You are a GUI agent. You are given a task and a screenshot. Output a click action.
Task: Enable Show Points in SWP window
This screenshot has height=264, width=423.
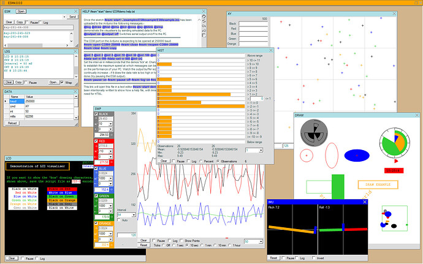click(181, 241)
